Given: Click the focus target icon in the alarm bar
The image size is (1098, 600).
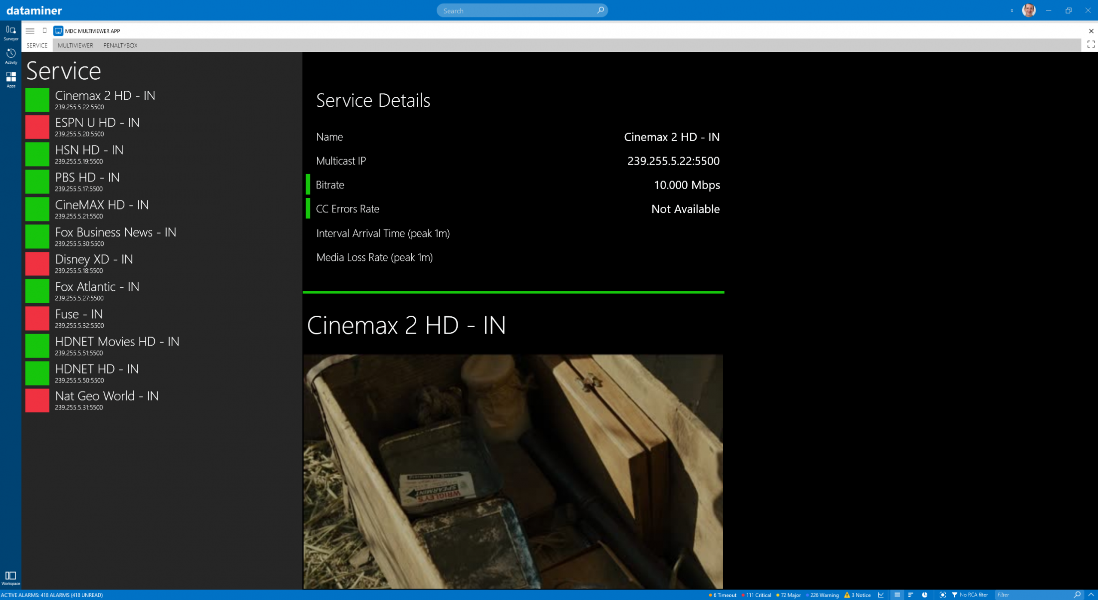Looking at the screenshot, I should [942, 595].
